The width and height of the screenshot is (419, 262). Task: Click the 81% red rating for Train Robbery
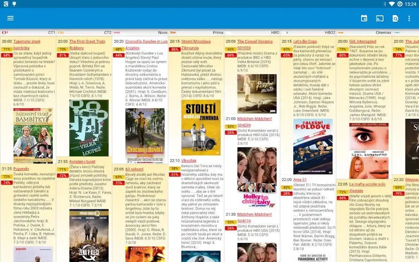point(62,55)
